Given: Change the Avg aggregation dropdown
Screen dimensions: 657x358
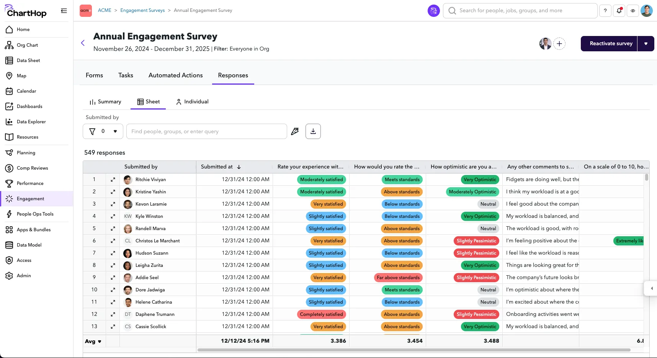Looking at the screenshot, I should click(93, 341).
